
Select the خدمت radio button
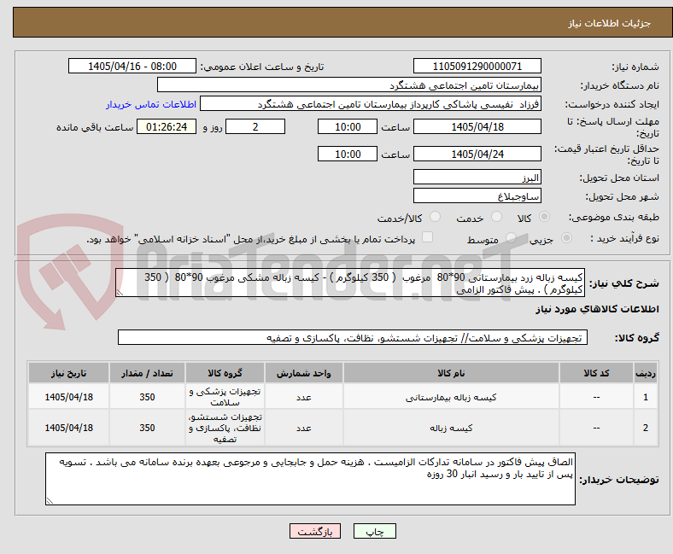[x=496, y=217]
